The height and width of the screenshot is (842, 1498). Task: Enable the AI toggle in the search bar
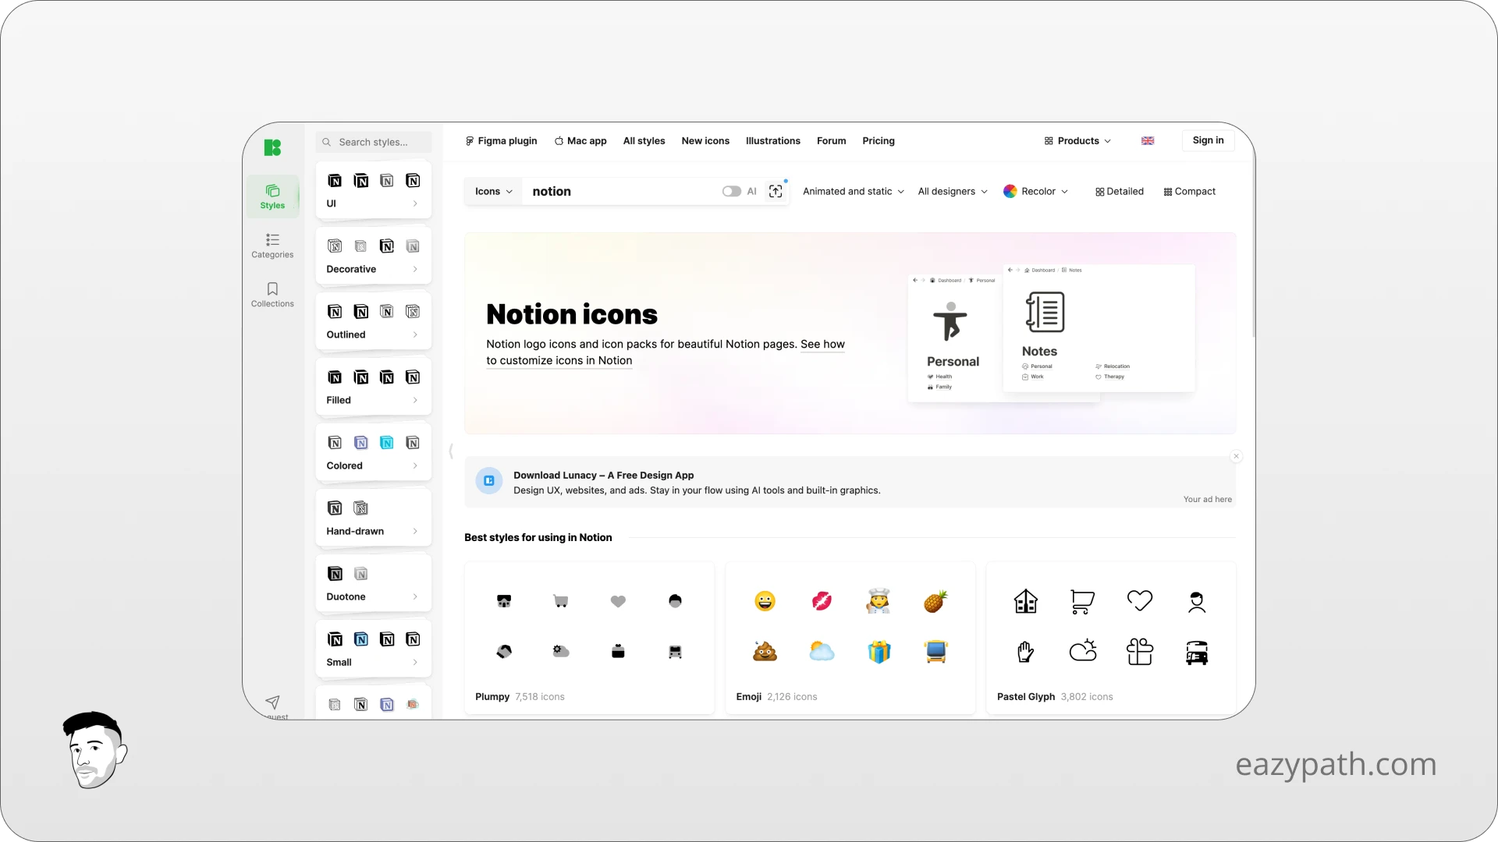tap(731, 191)
